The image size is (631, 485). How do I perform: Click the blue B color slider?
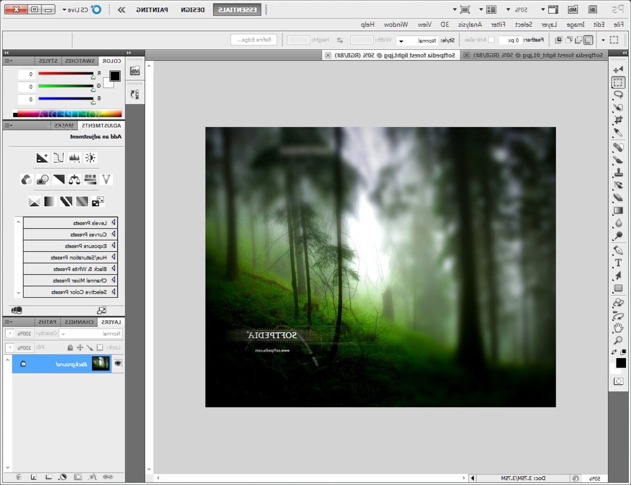pyautogui.click(x=66, y=99)
